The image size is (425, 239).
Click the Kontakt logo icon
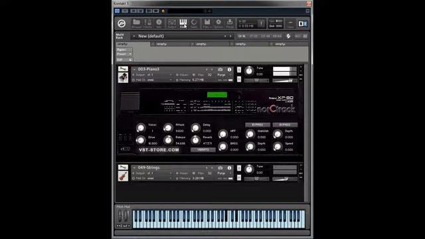tap(122, 24)
